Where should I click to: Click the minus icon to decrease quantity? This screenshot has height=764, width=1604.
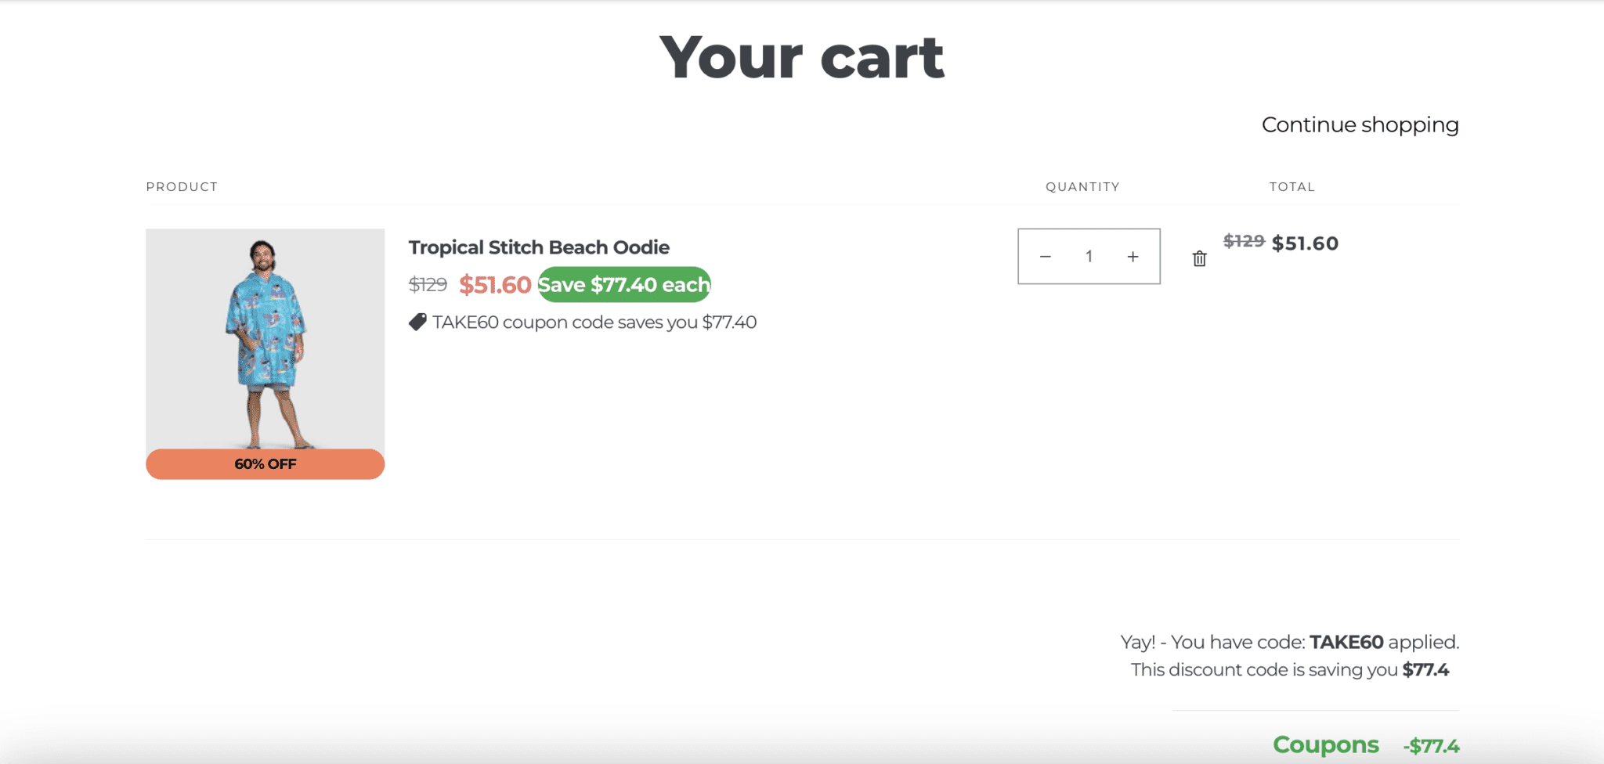(x=1045, y=255)
